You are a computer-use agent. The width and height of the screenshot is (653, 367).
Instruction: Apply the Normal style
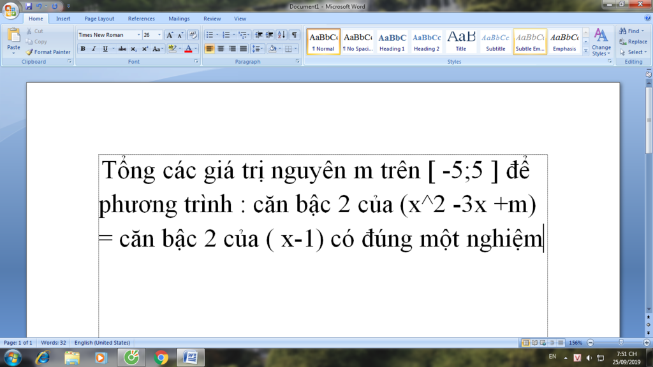(x=323, y=41)
